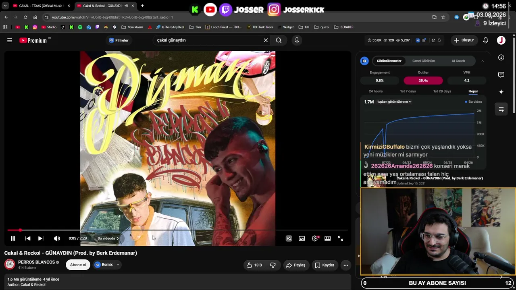The image size is (516, 290).
Task: Enter fullscreen video mode
Action: click(341, 238)
